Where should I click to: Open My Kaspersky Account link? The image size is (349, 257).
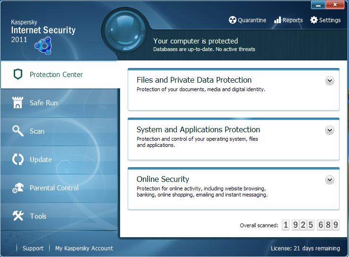tap(84, 248)
